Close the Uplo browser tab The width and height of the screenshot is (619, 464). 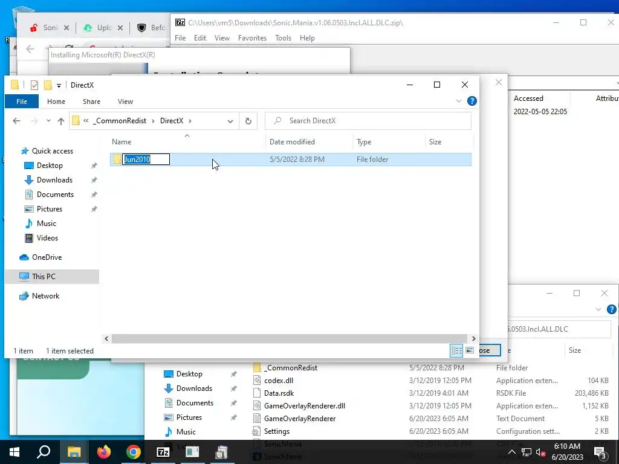120,28
